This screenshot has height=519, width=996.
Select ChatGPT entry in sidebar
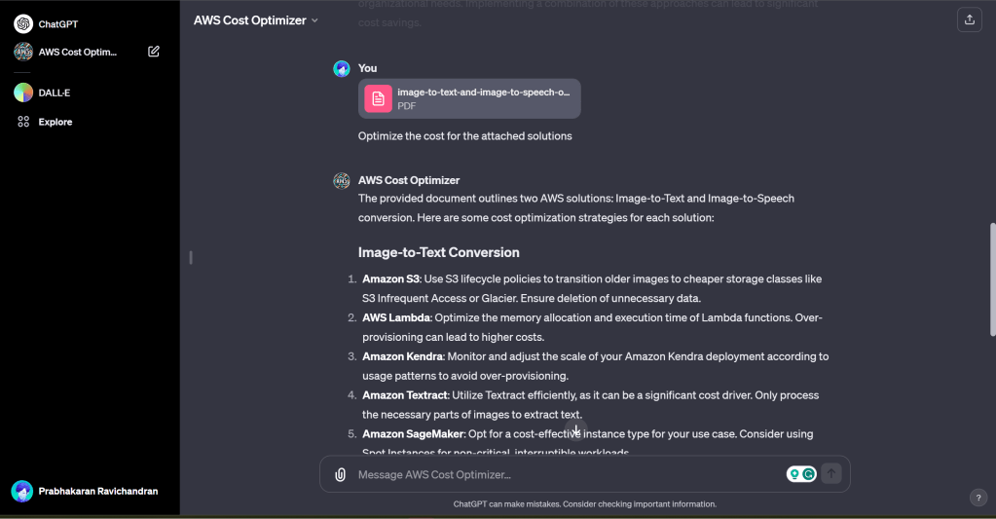[58, 23]
